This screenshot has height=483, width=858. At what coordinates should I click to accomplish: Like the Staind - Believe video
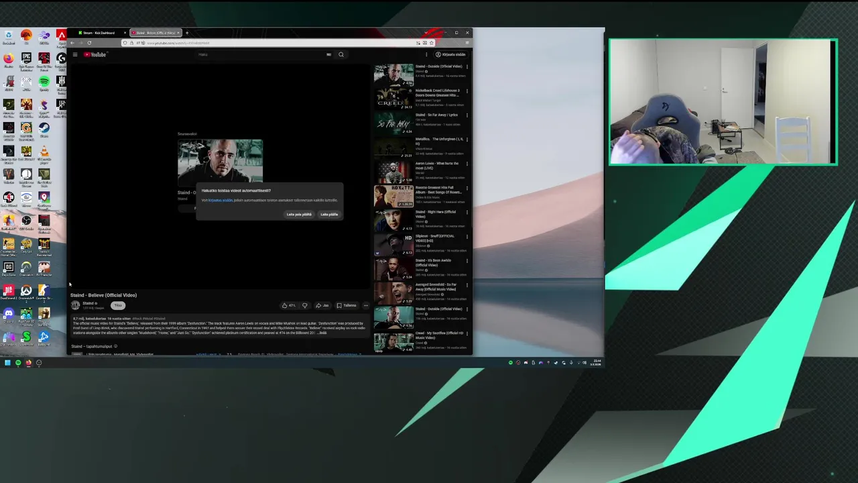[x=289, y=305]
